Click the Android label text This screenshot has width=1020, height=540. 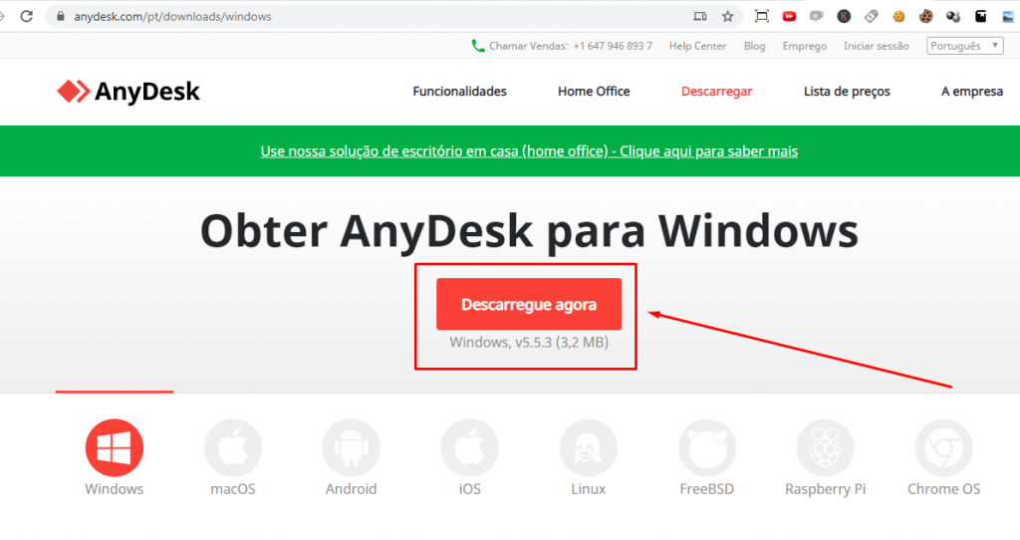(352, 489)
